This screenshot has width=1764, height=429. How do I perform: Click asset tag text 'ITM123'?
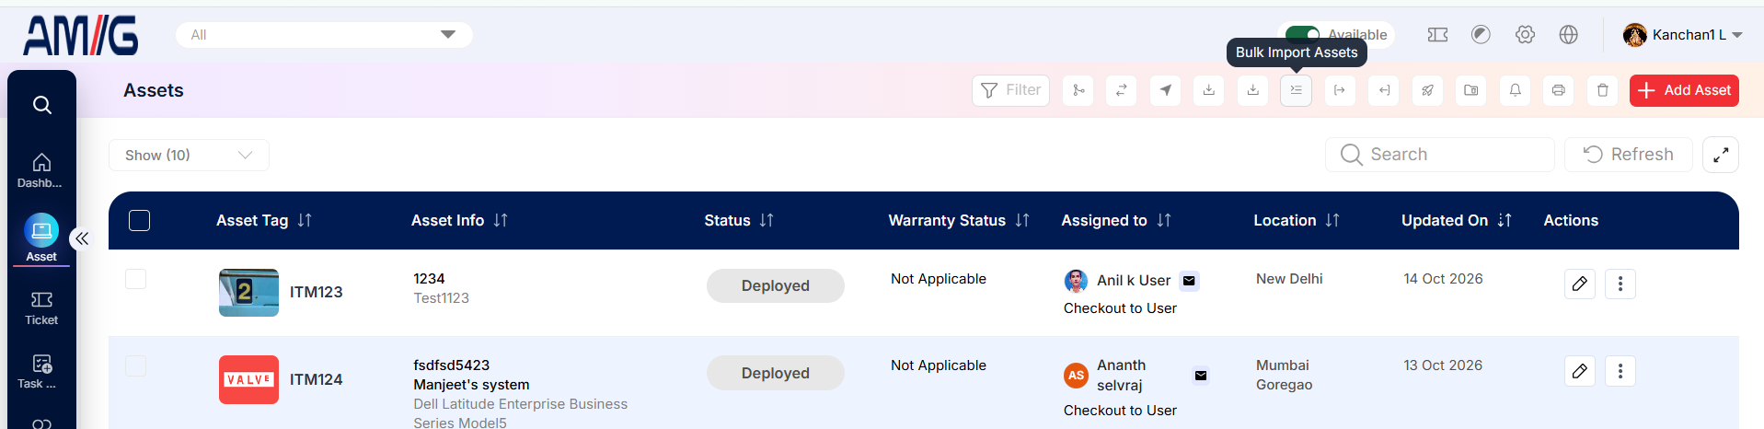(x=317, y=292)
